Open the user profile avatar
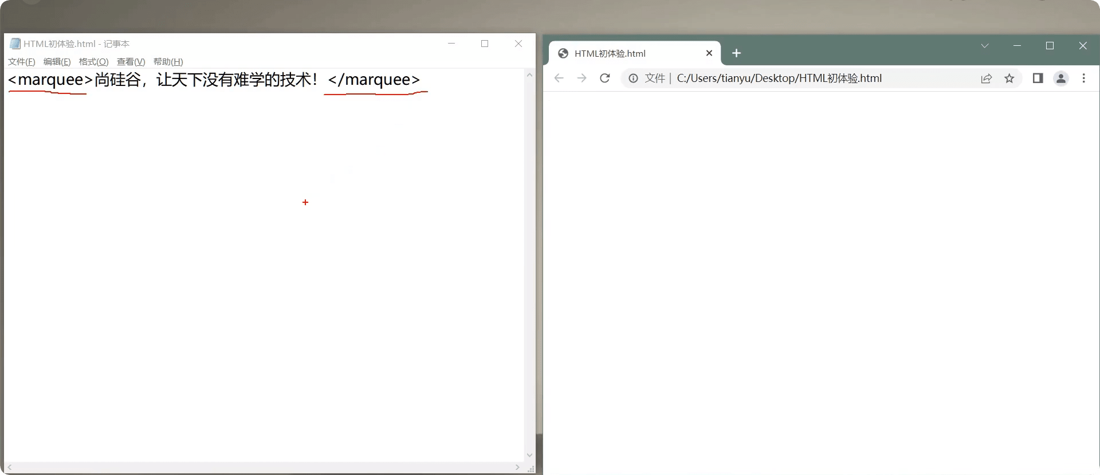 click(1061, 78)
